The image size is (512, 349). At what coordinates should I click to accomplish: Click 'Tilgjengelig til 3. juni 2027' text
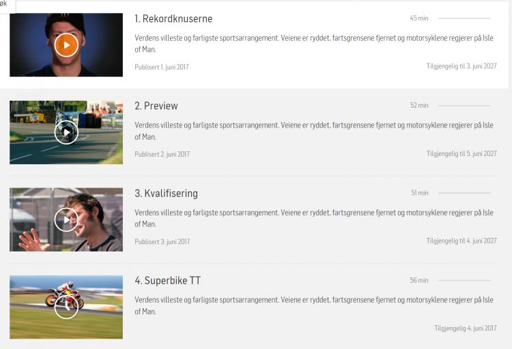click(461, 66)
